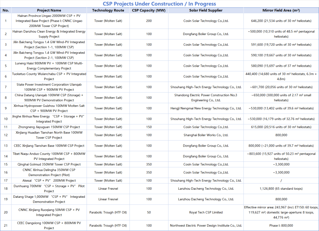Viewport: 319px width, 231px height.
Task: Click the Hainan Danzhou Clean Energy project cell
Action: pos(49,34)
